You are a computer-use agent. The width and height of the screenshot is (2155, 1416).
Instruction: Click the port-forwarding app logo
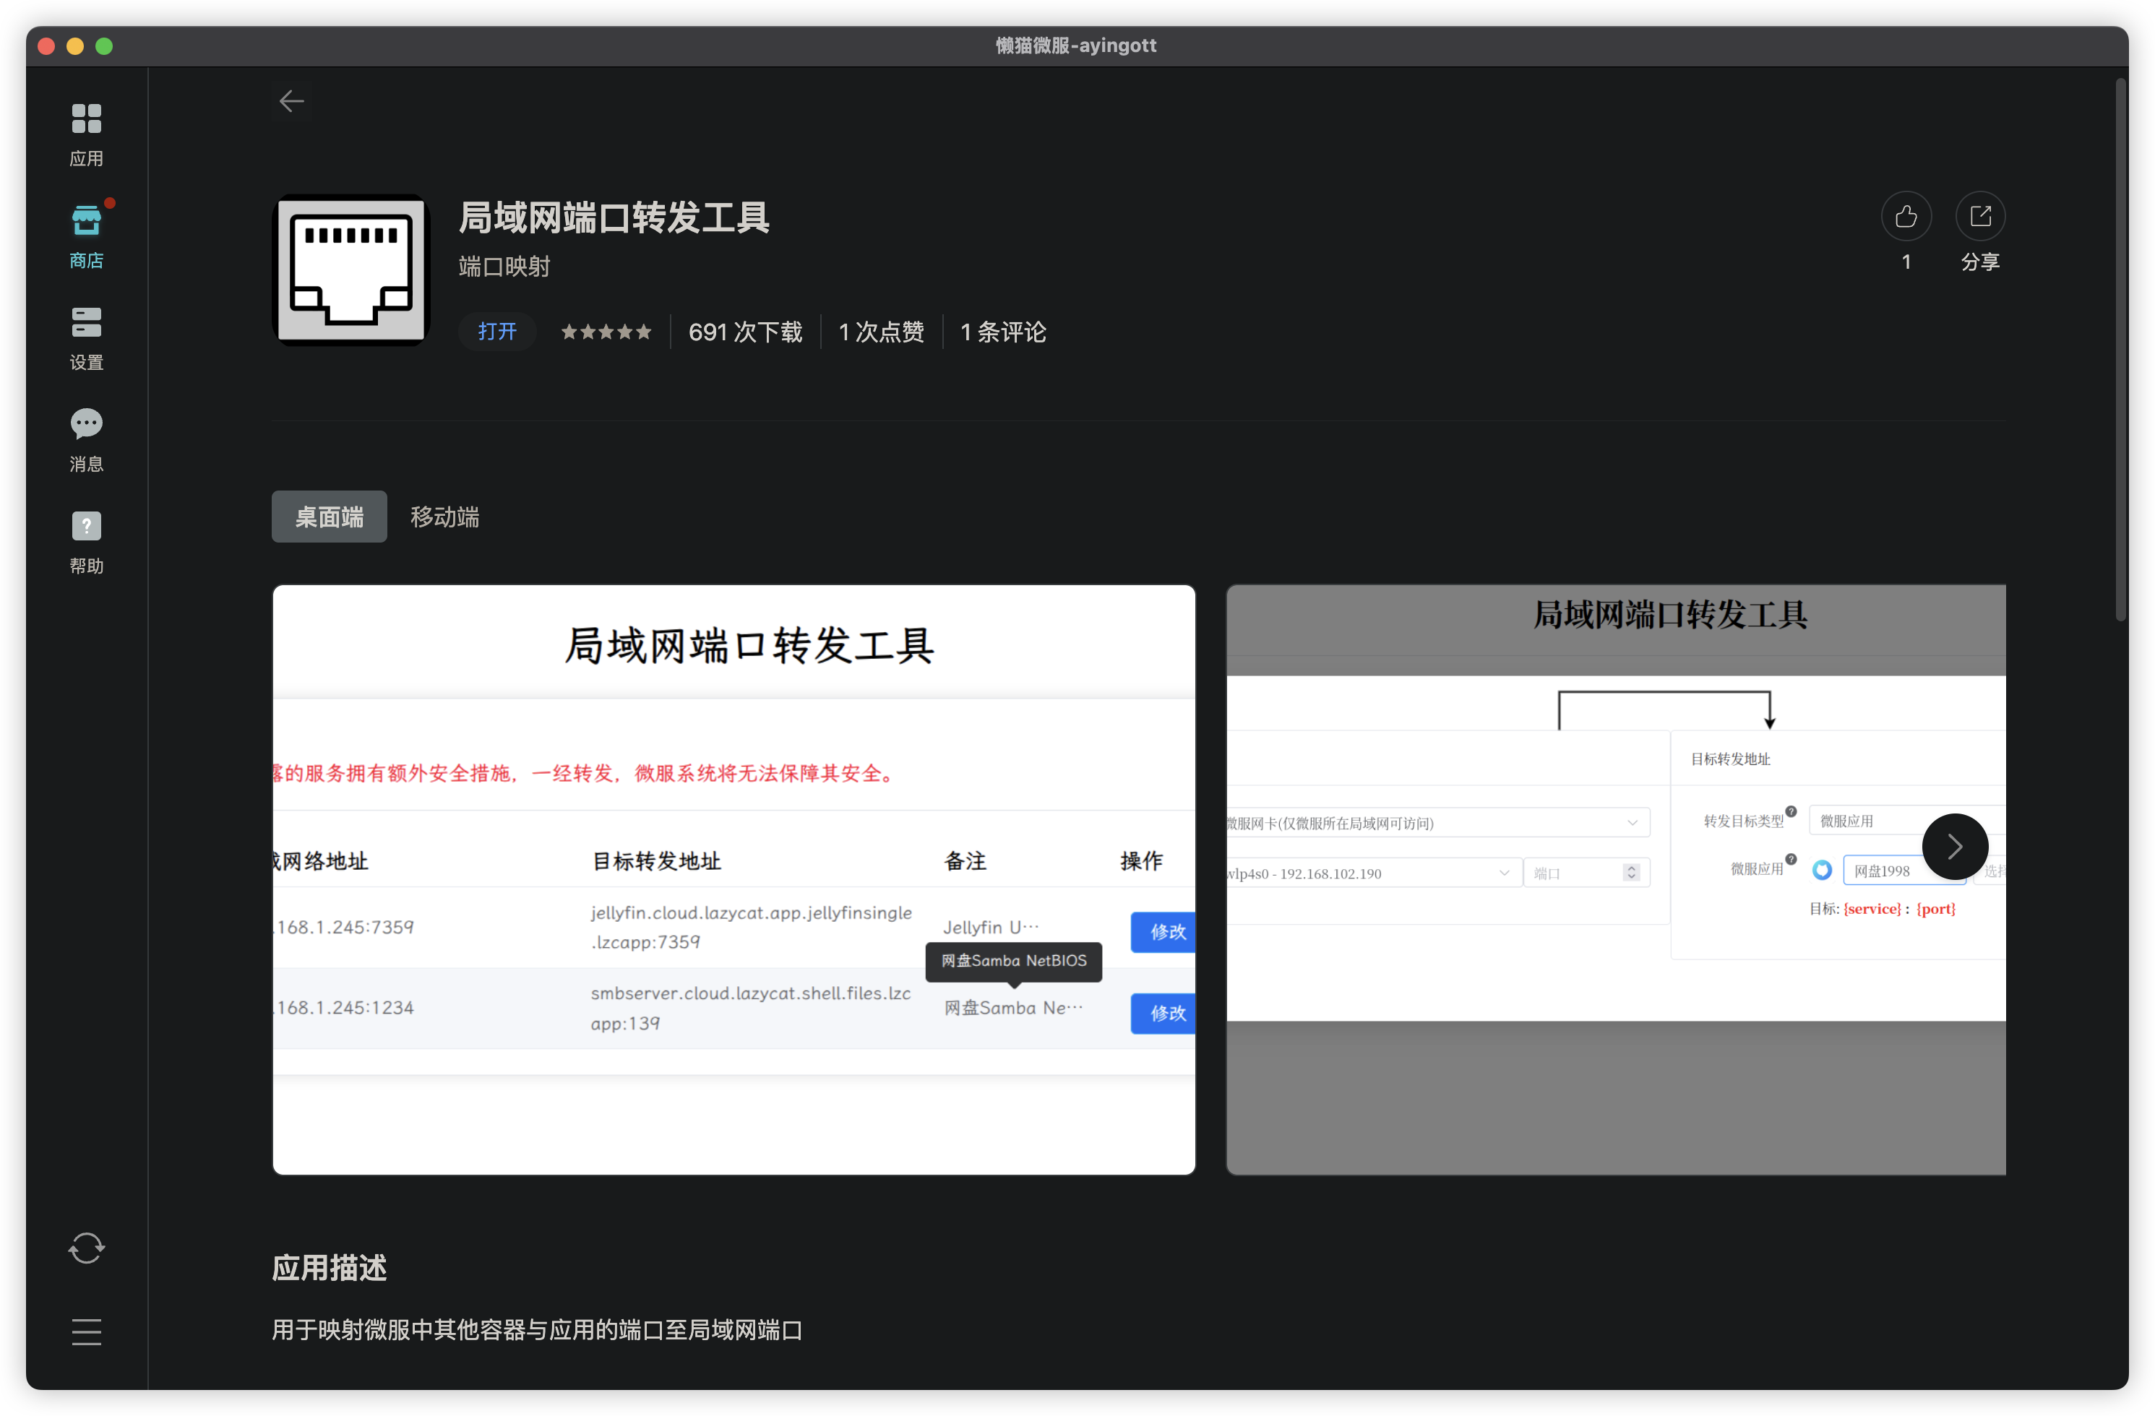click(351, 269)
